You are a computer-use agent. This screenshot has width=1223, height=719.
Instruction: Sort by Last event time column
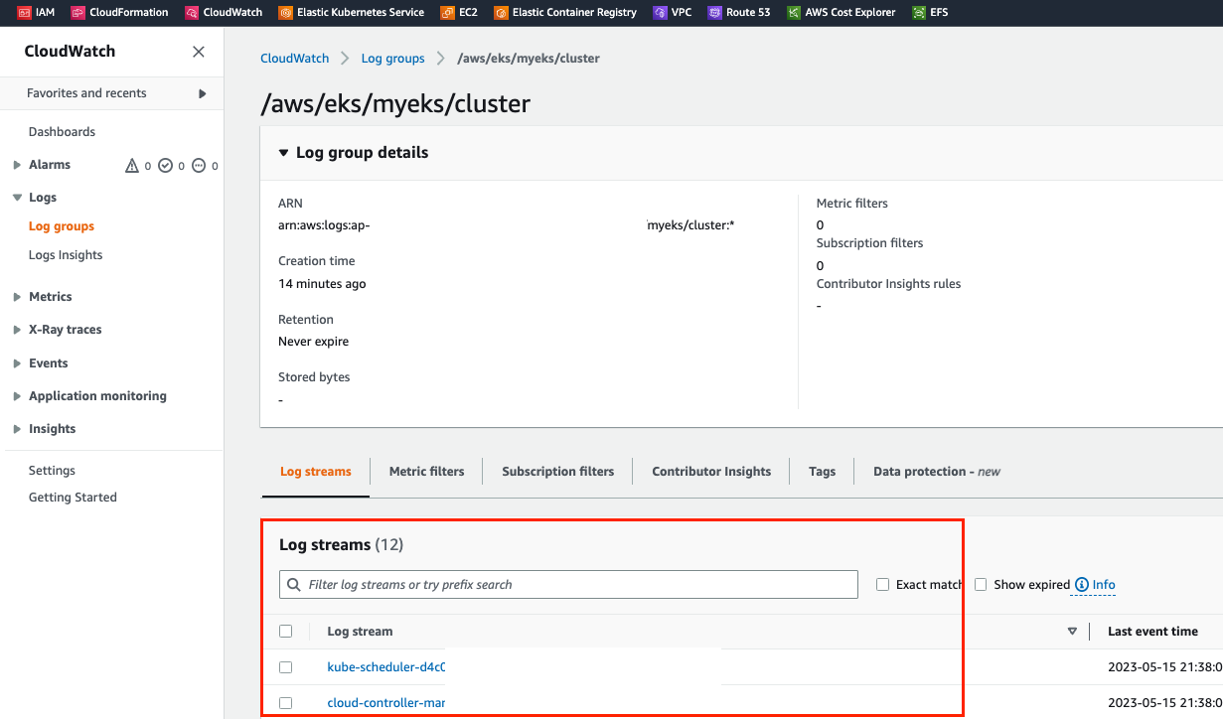(x=1152, y=632)
